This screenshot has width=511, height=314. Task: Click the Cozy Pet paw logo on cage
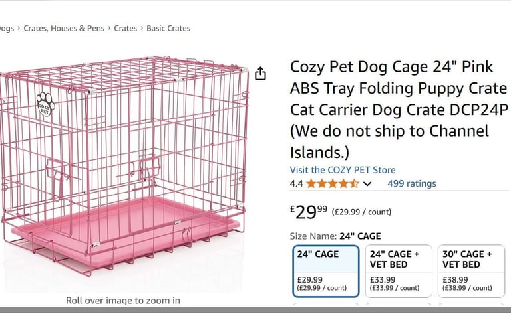point(45,104)
